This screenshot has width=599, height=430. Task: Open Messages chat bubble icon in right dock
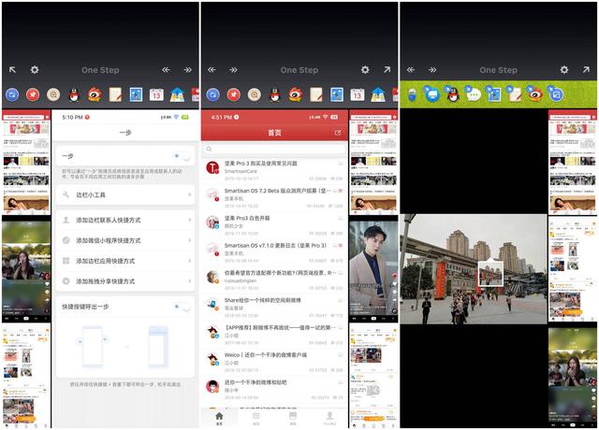click(474, 94)
